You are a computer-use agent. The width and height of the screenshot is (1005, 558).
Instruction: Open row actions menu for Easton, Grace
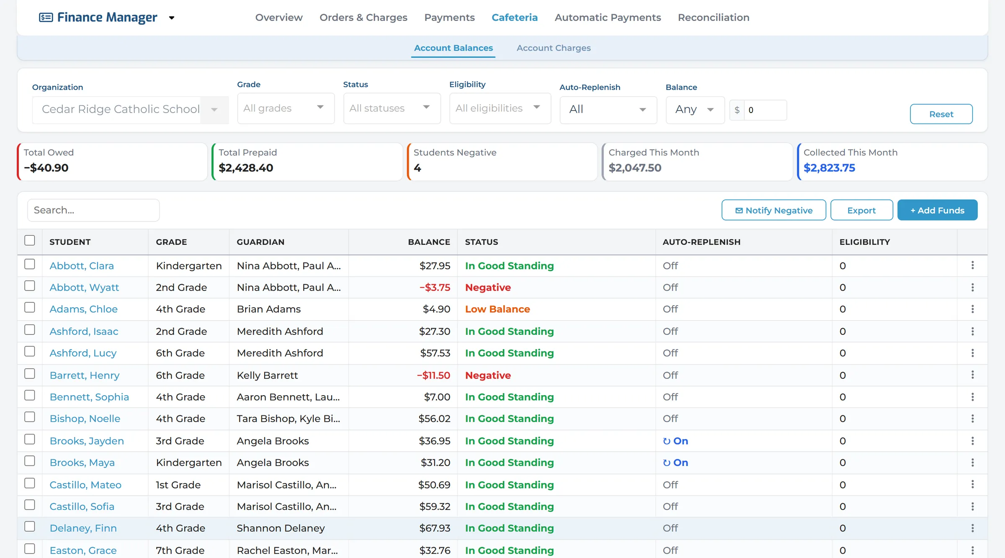[972, 550]
